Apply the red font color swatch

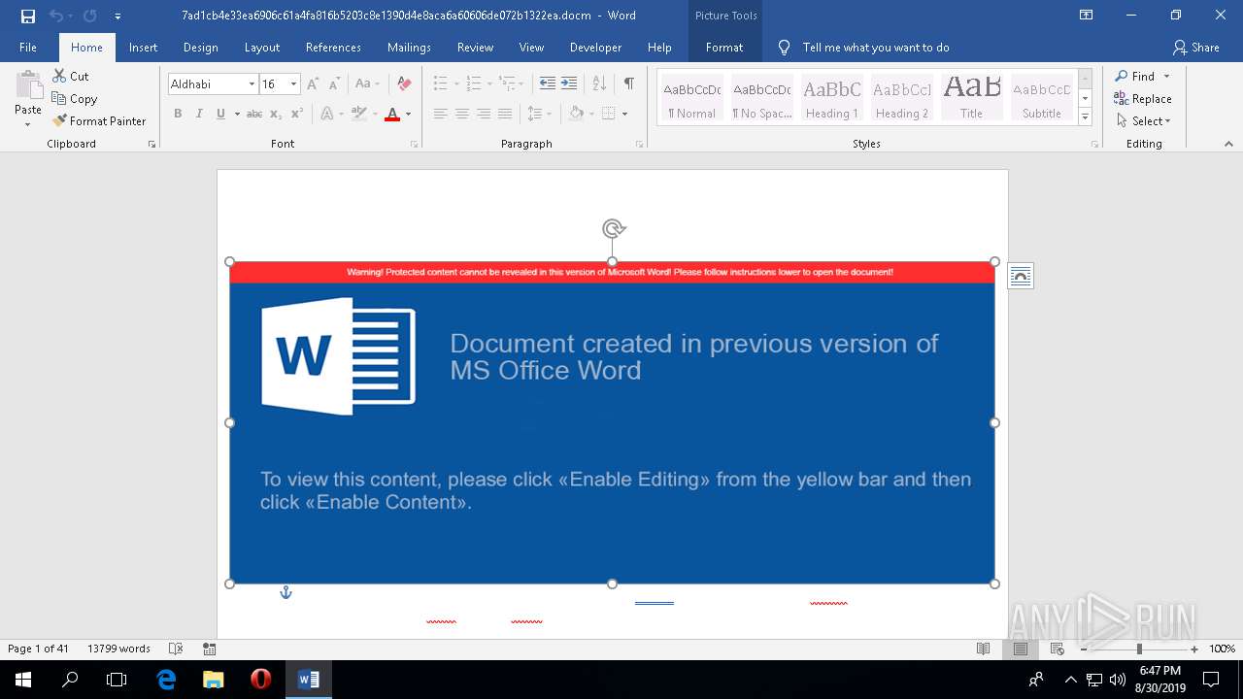[392, 115]
